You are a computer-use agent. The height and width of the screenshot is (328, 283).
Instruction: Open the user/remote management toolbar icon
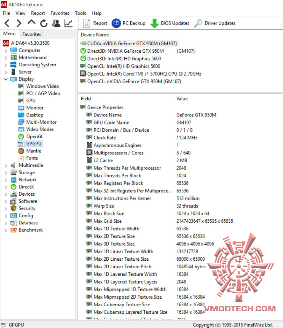(56, 23)
